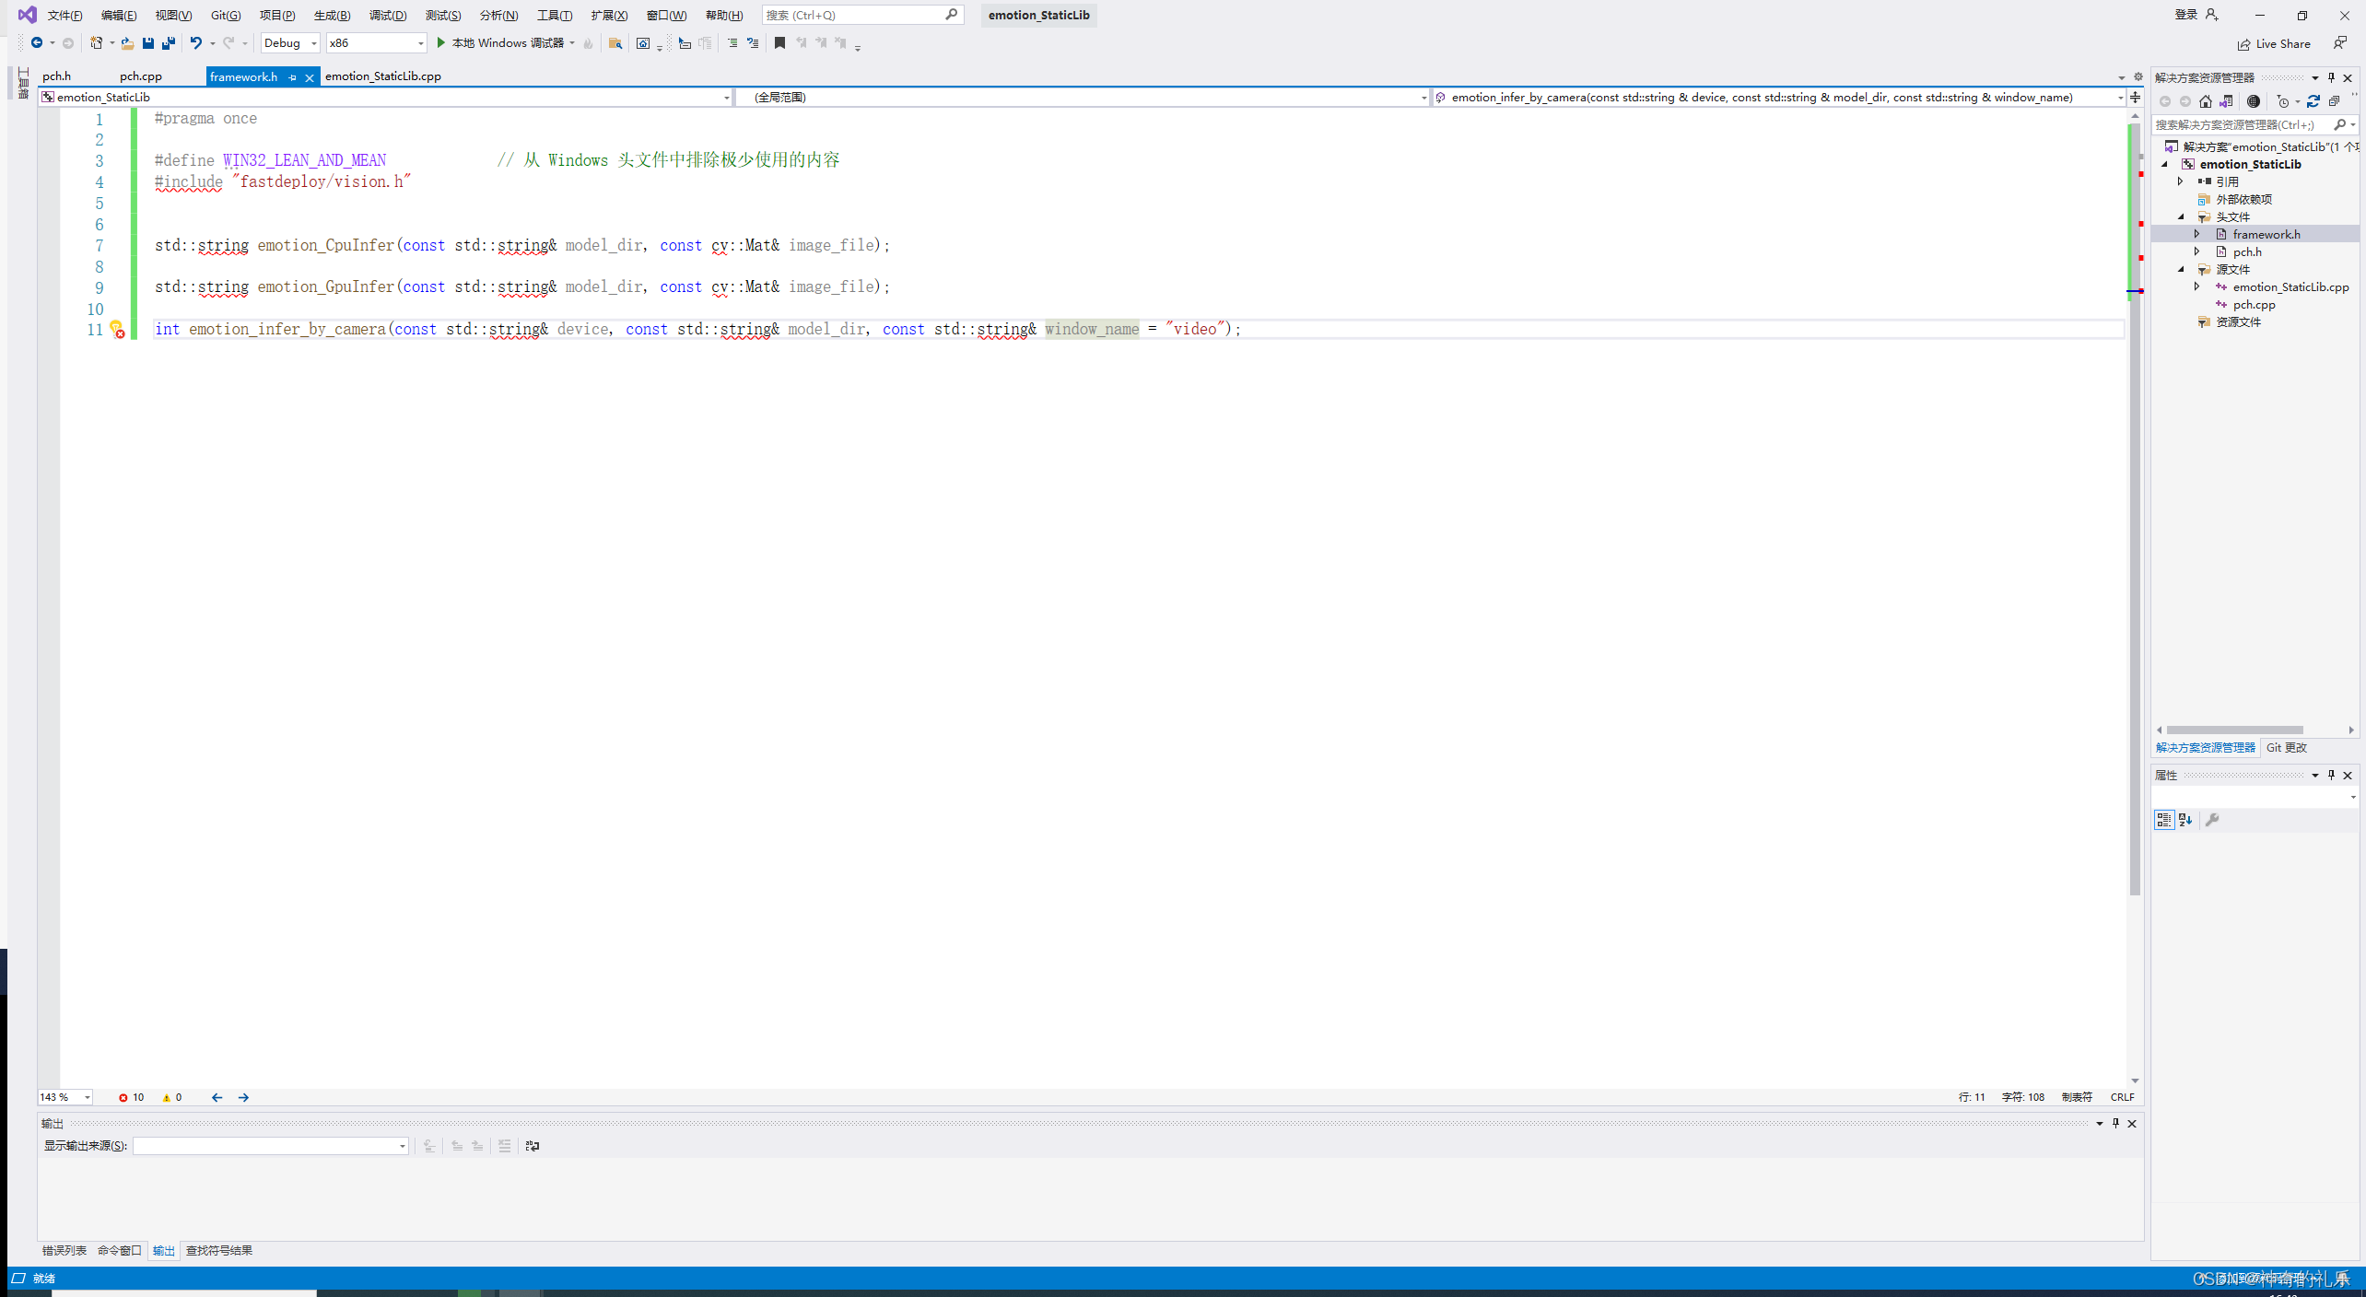Click the alphabetical sort icon in Properties
The image size is (2366, 1297).
point(2185,819)
